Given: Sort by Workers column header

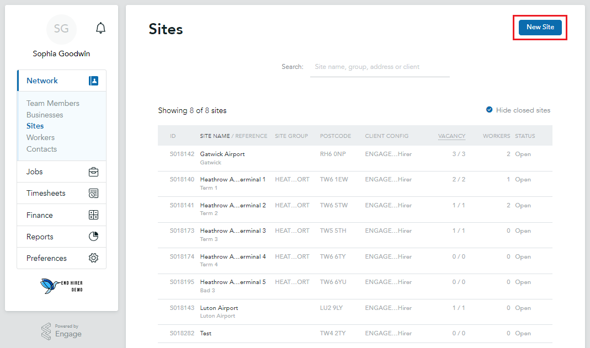Looking at the screenshot, I should coord(496,136).
